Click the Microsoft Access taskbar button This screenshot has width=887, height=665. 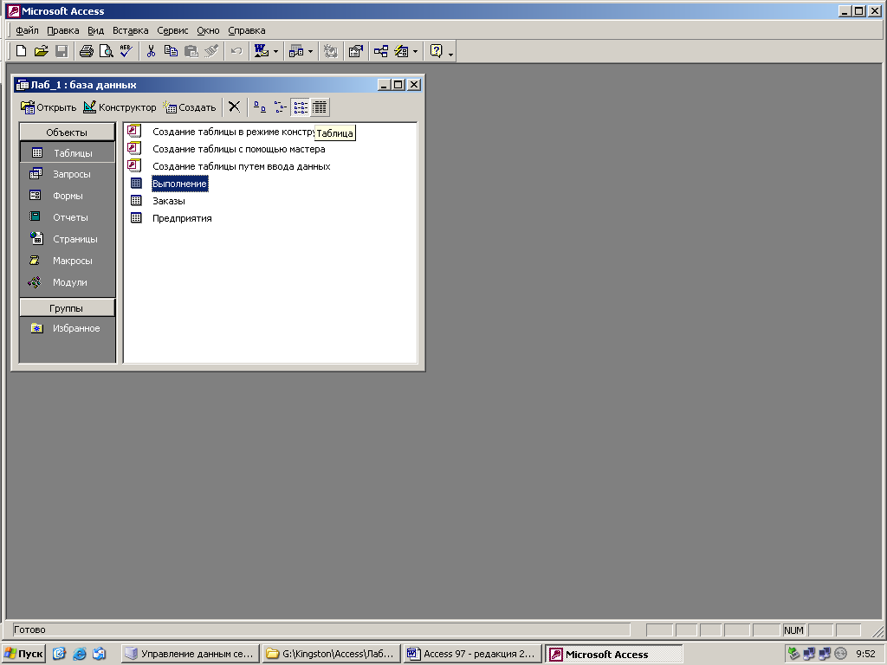[x=614, y=654]
